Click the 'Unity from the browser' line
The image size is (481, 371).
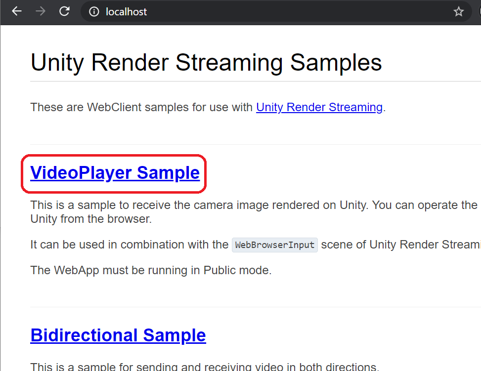91,219
